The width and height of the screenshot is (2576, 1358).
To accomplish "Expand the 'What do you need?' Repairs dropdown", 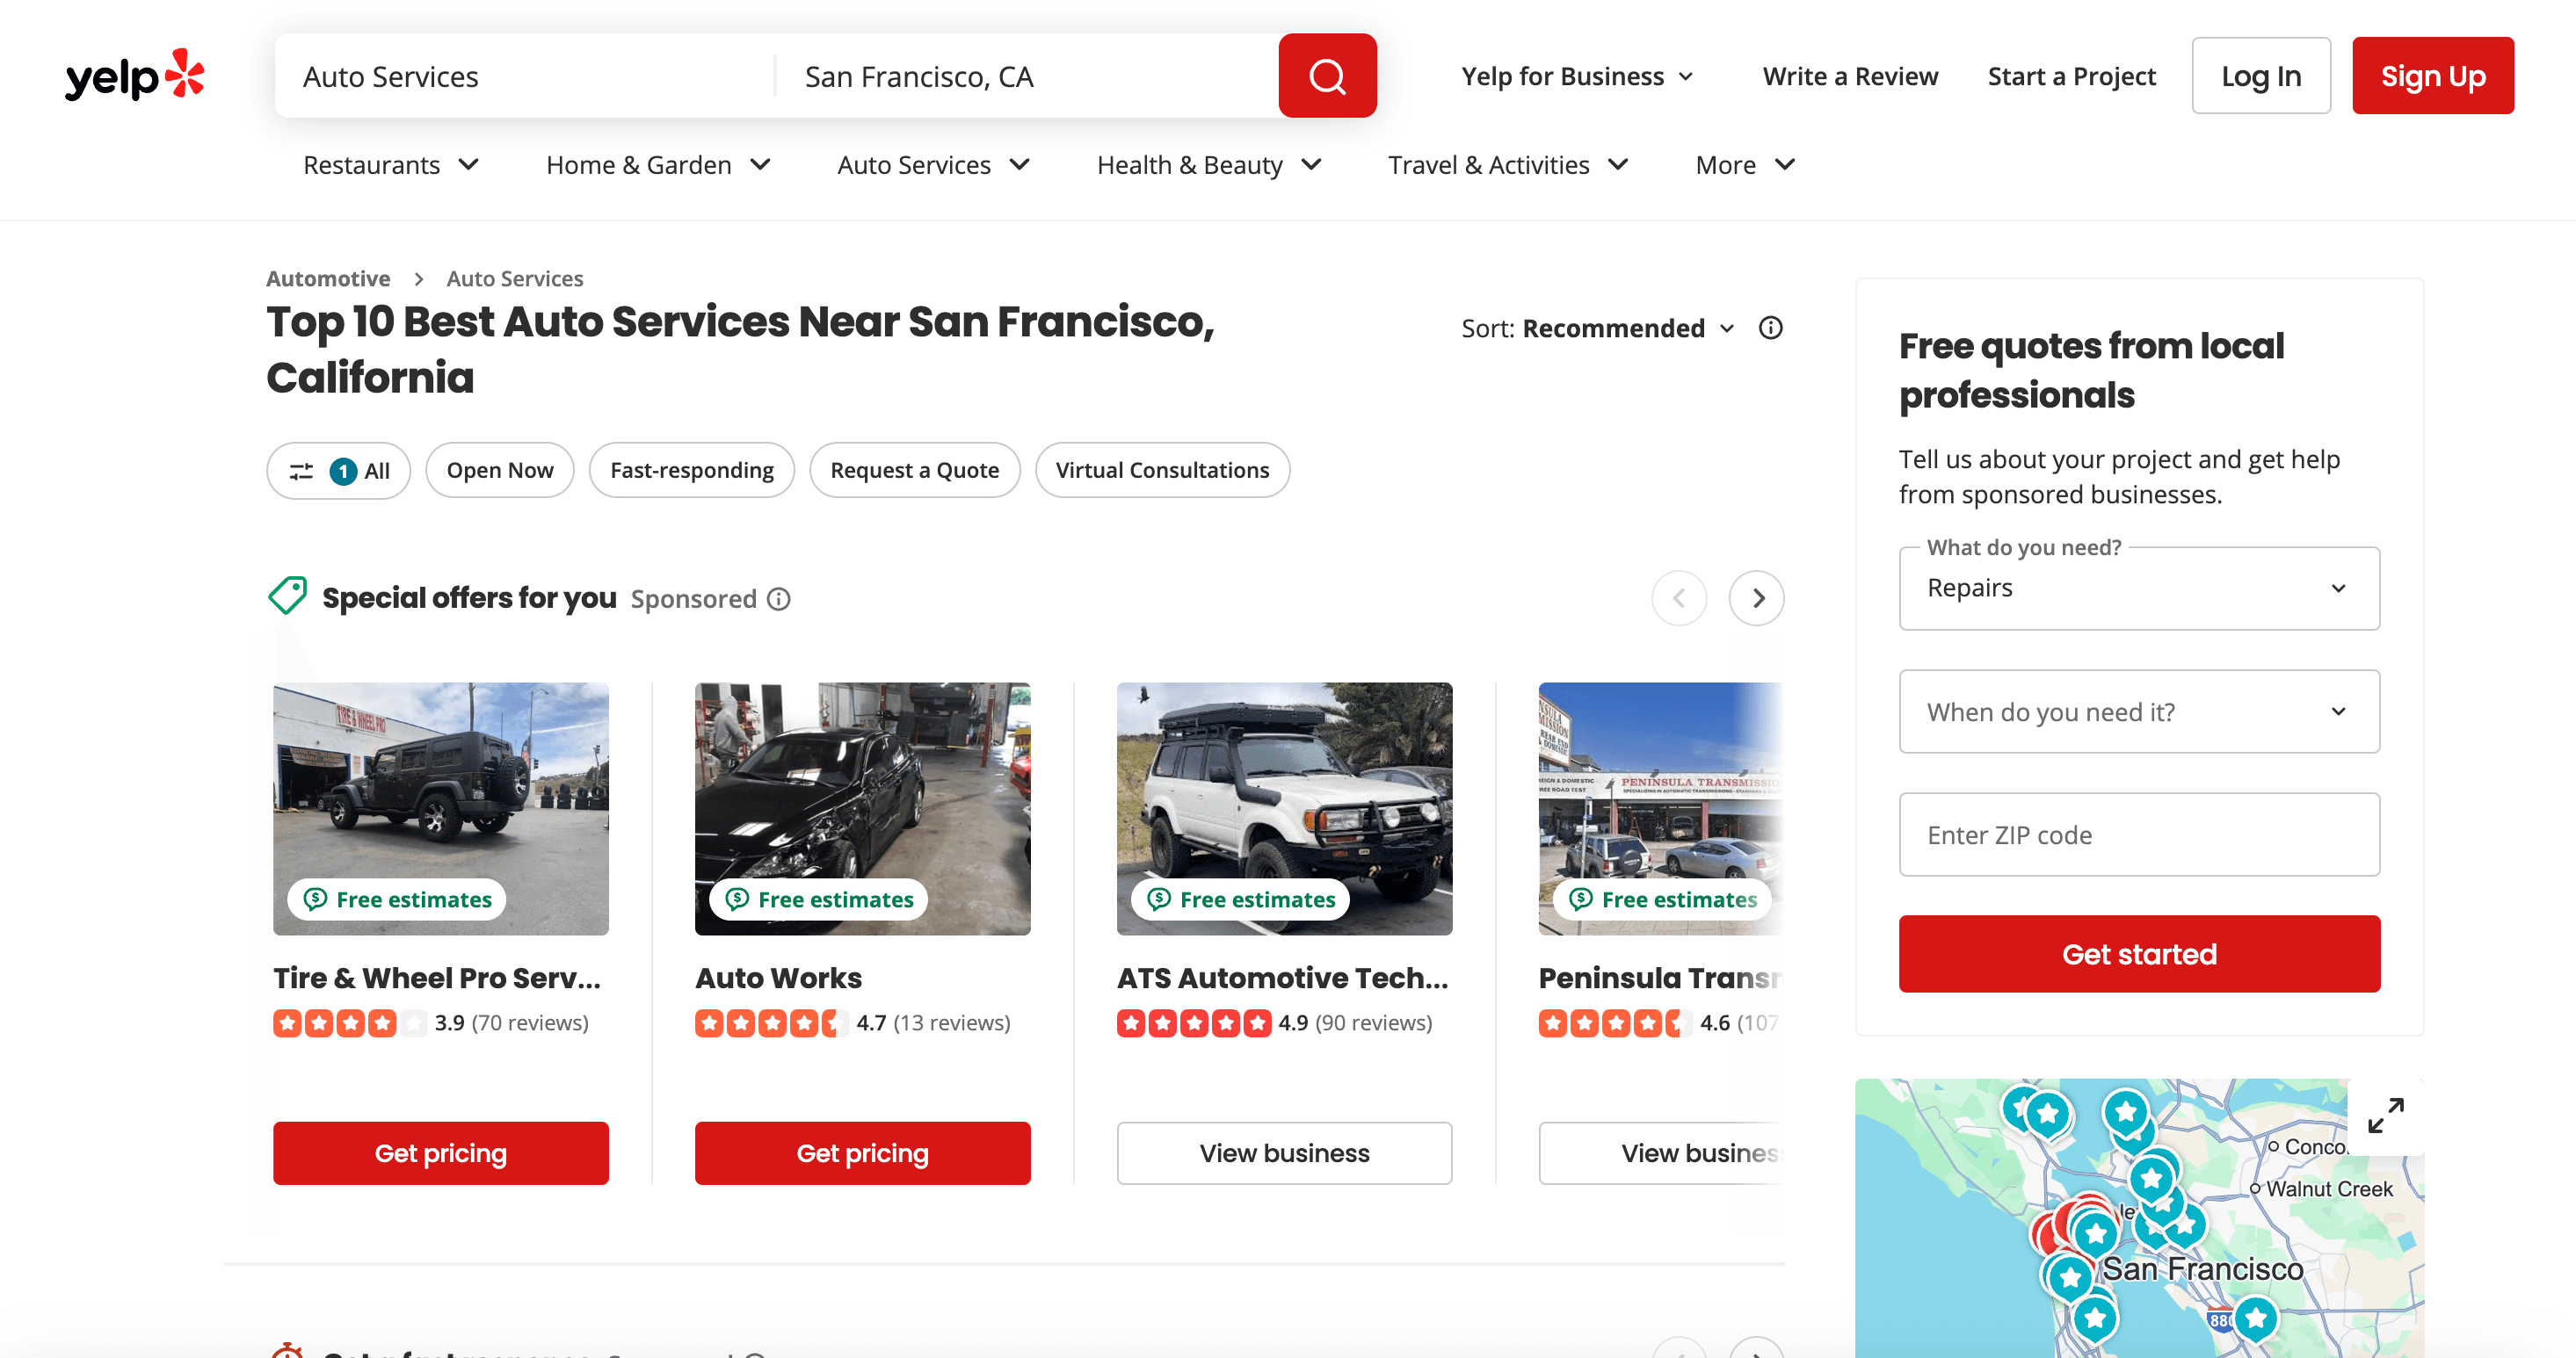I will (2138, 589).
